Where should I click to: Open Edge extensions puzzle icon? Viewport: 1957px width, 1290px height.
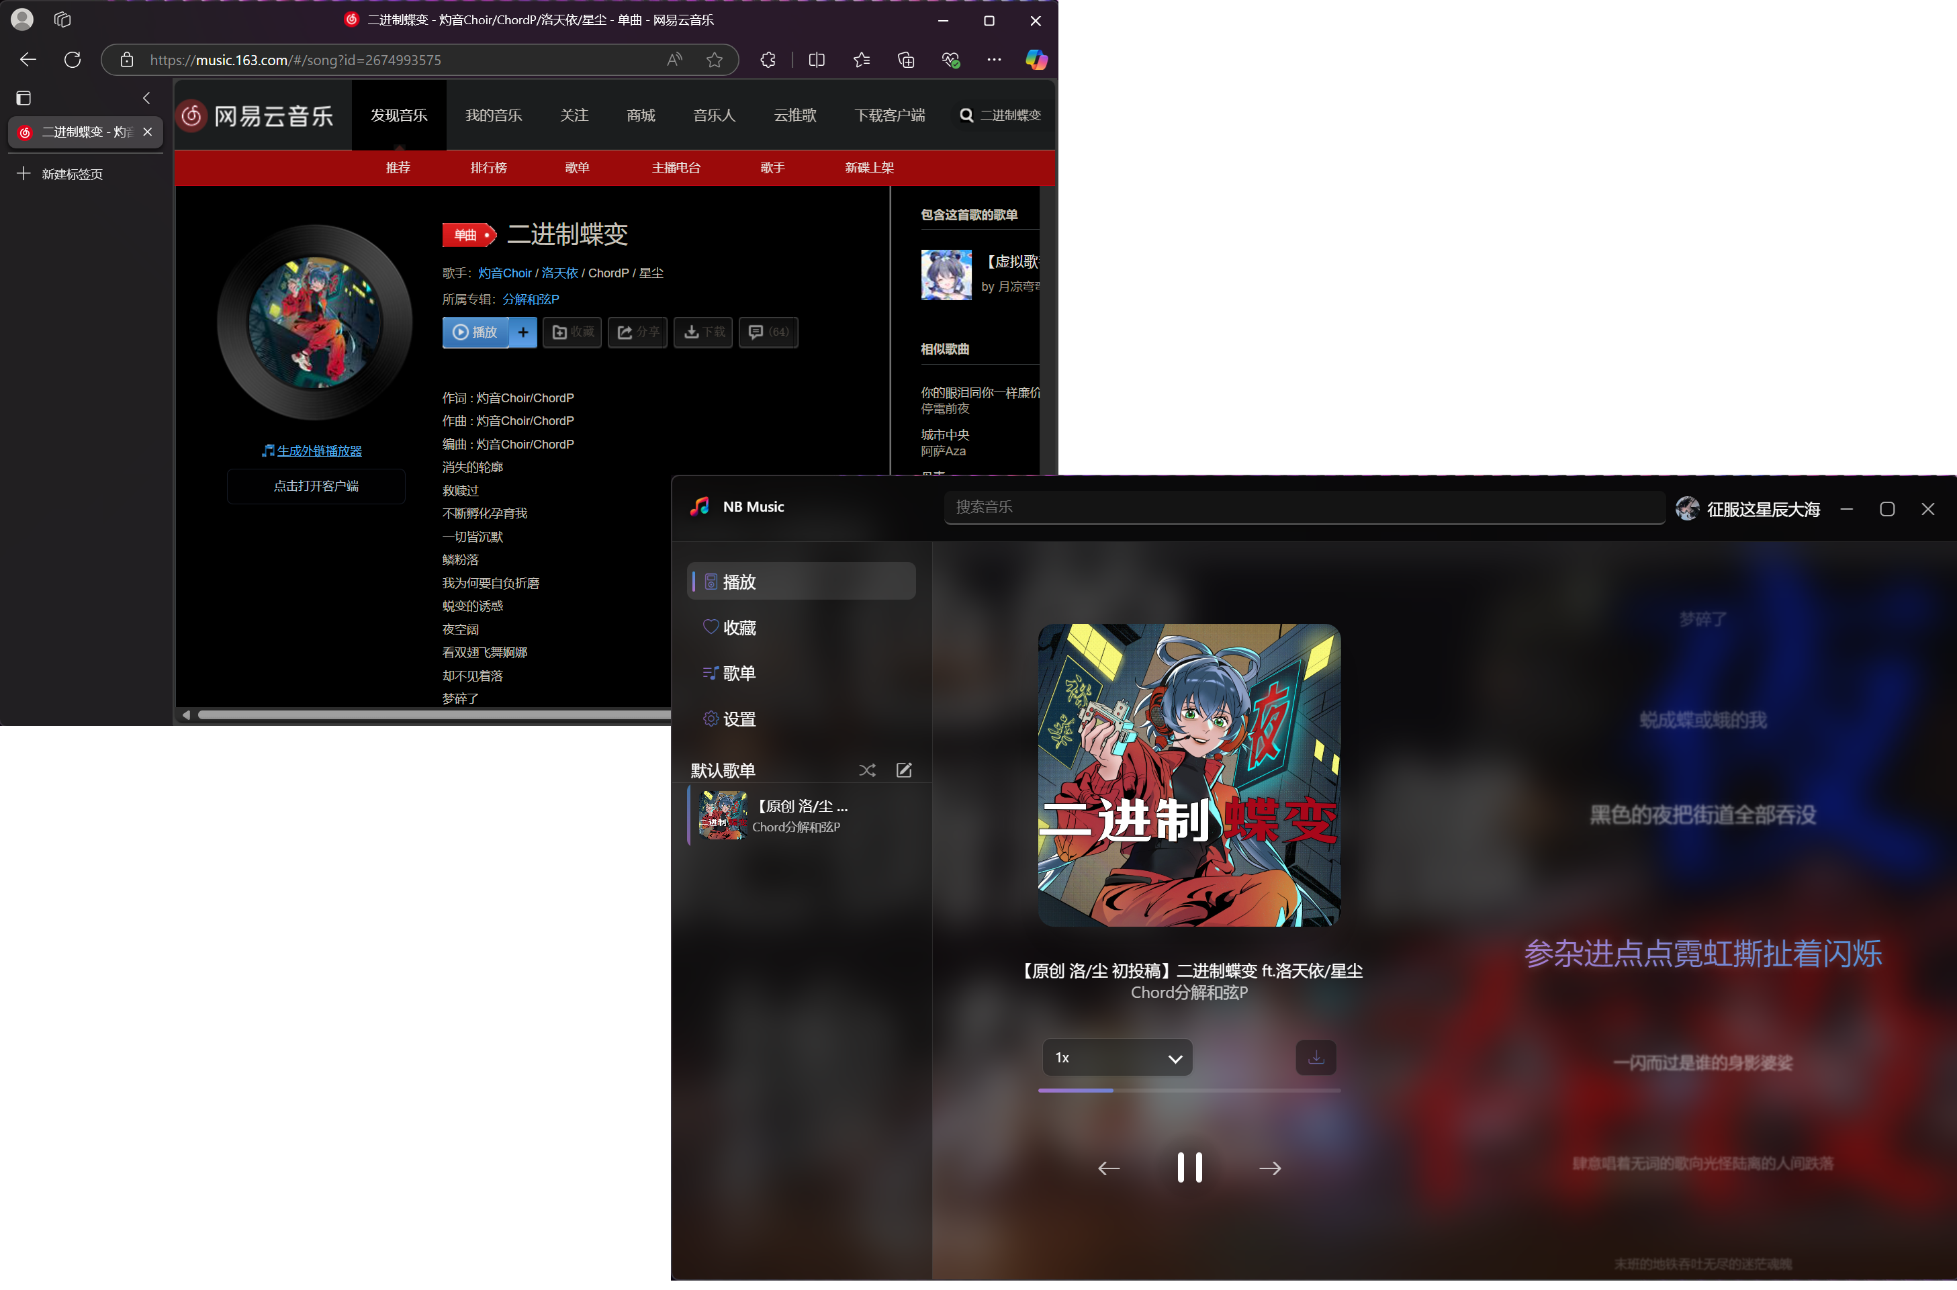tap(768, 59)
